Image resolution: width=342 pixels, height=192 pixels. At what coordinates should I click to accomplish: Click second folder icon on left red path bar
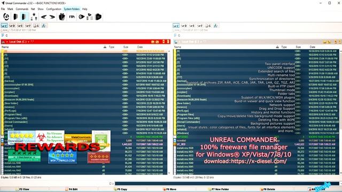pos(157,42)
